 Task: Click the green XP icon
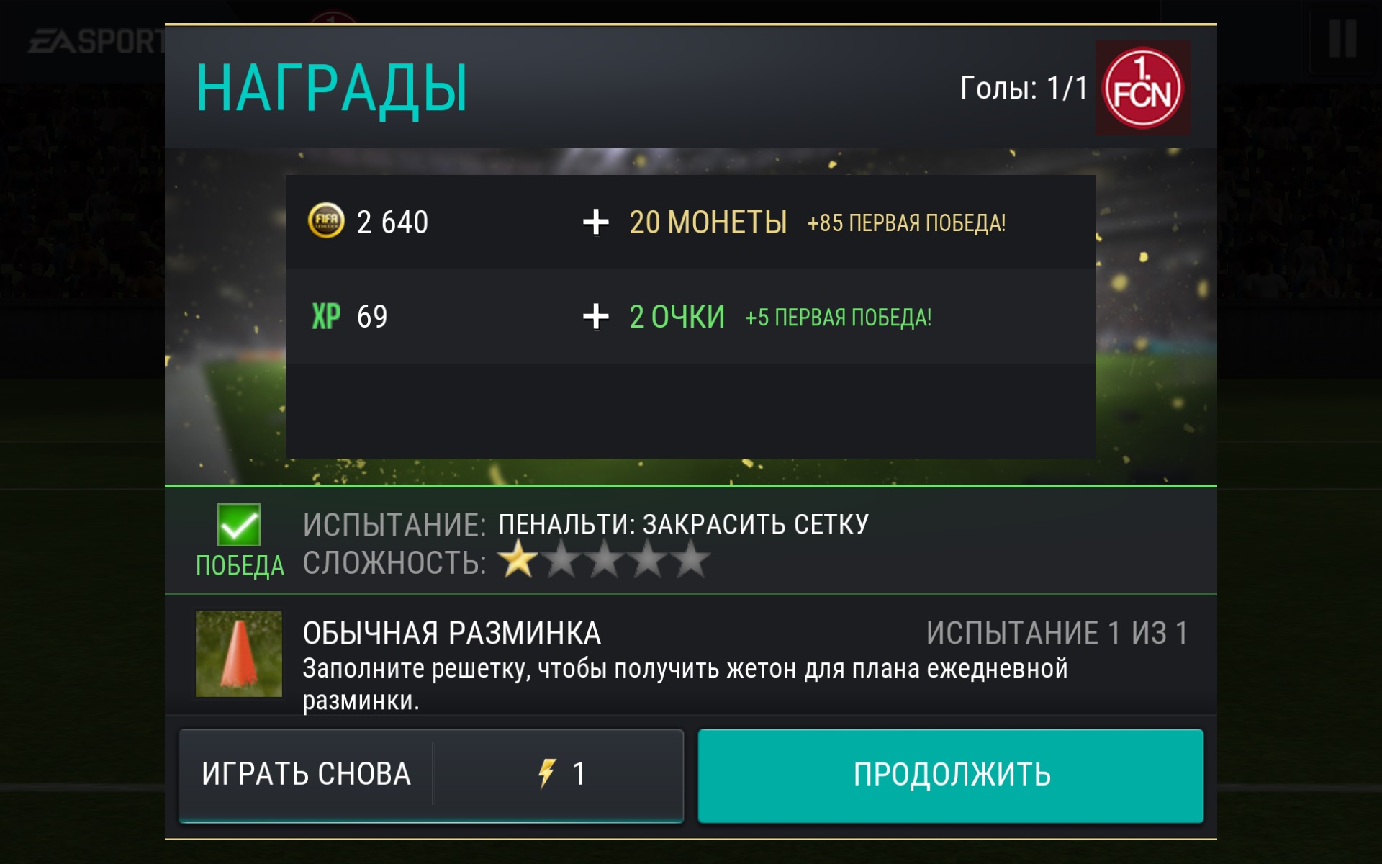click(326, 316)
